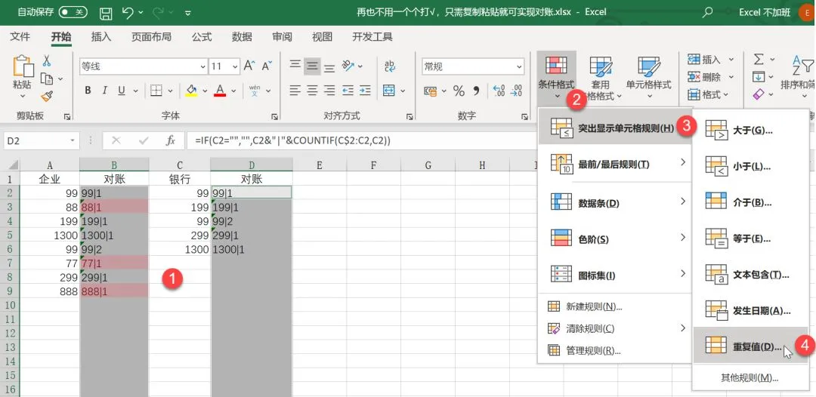Viewport: 816px width, 397px height.
Task: Switch to the 页面布局 tab
Action: tap(151, 37)
